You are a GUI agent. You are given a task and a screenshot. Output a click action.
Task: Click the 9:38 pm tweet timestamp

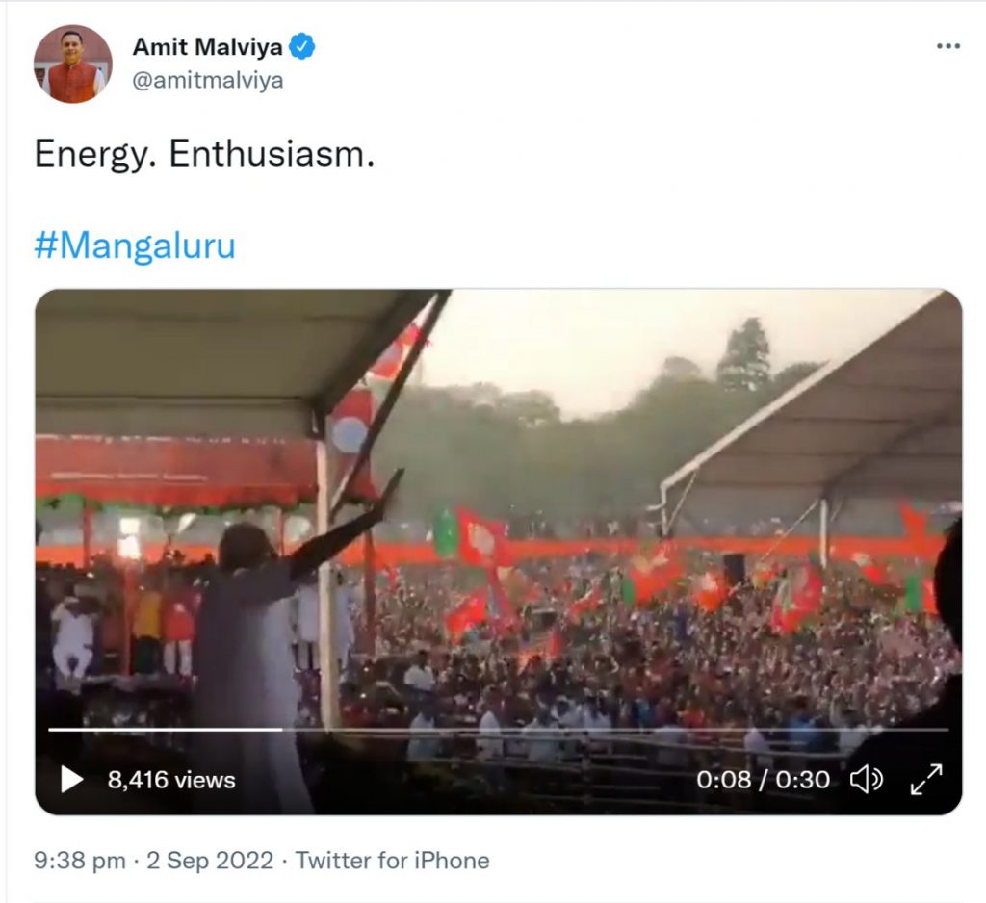pos(79,860)
